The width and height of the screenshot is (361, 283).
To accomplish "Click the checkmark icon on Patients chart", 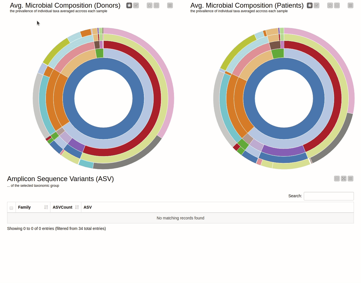I will pyautogui.click(x=317, y=5).
